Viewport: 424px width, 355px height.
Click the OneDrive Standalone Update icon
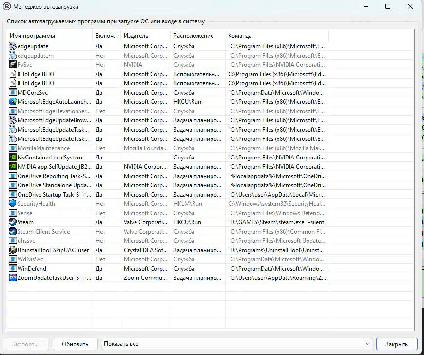pyautogui.click(x=13, y=185)
